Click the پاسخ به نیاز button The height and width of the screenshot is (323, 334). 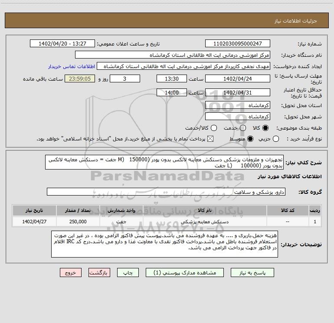(x=252, y=273)
